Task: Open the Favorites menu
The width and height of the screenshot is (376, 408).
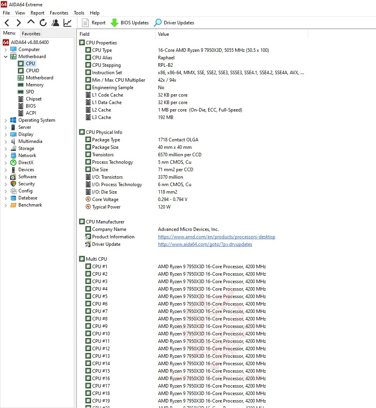Action: [x=59, y=13]
